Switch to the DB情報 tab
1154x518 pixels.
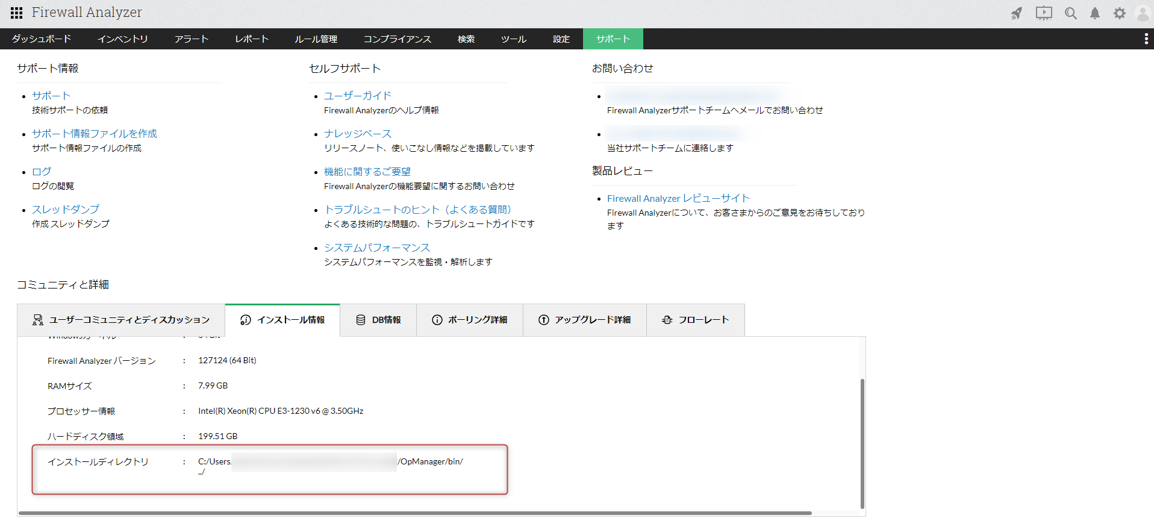[x=378, y=320]
